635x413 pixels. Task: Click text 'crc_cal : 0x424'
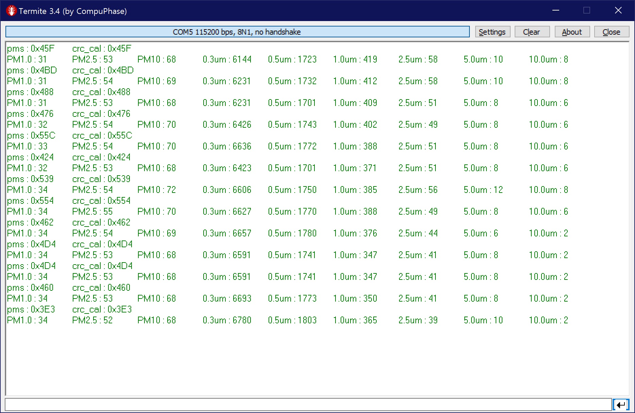pyautogui.click(x=101, y=157)
